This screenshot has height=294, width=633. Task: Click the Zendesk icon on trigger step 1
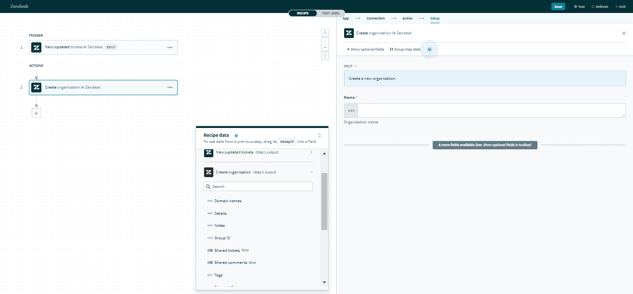coord(36,47)
